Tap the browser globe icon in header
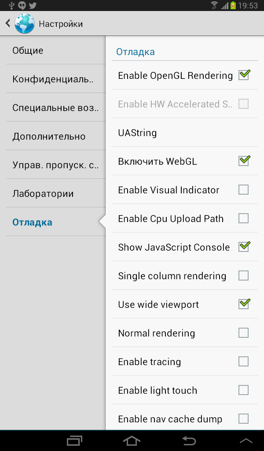This screenshot has width=264, height=451. [24, 24]
